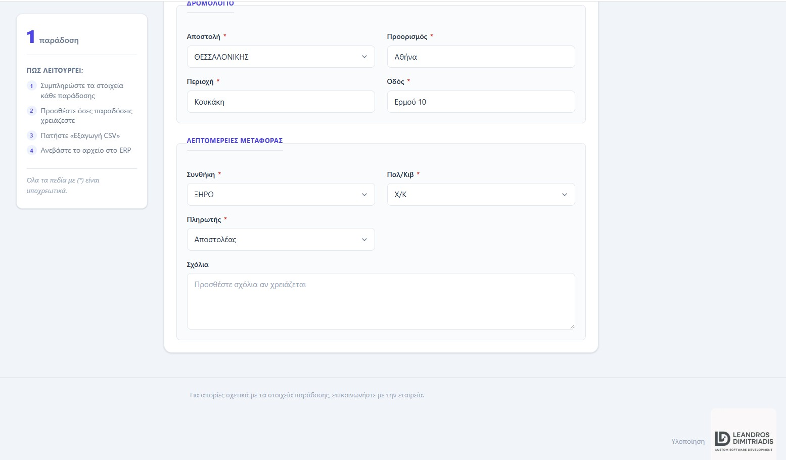Click step 1 Συμπληρώστε τα στοιχεία κάθε παράδοσης
The image size is (786, 460).
pos(82,90)
